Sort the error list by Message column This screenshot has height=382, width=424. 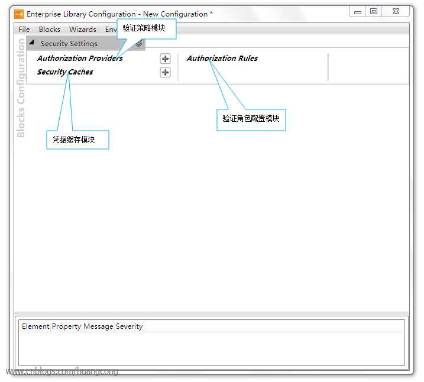click(98, 326)
